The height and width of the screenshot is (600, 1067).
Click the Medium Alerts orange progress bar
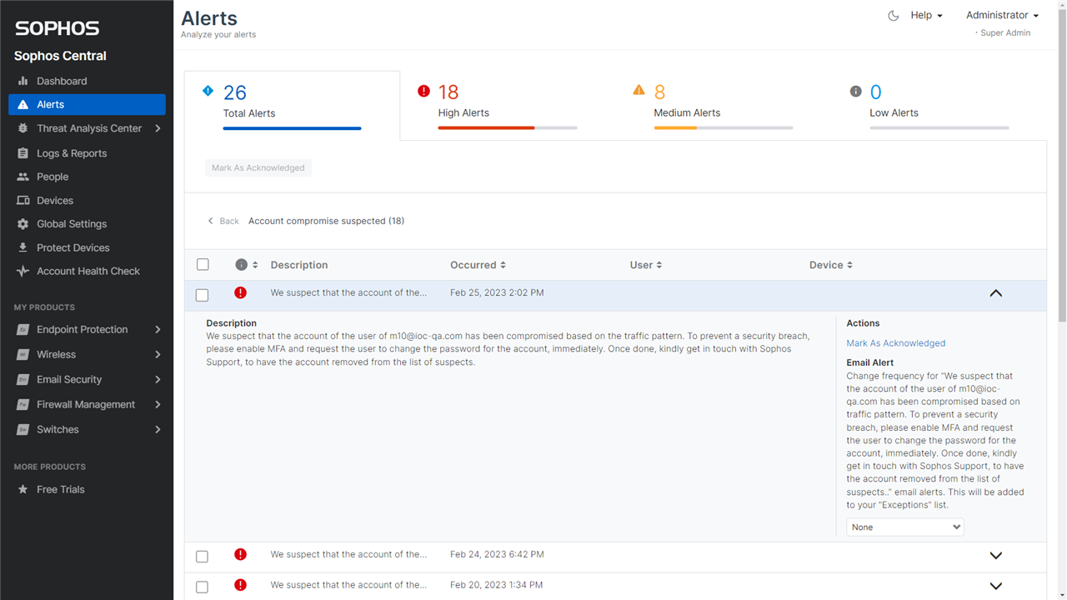coord(675,128)
